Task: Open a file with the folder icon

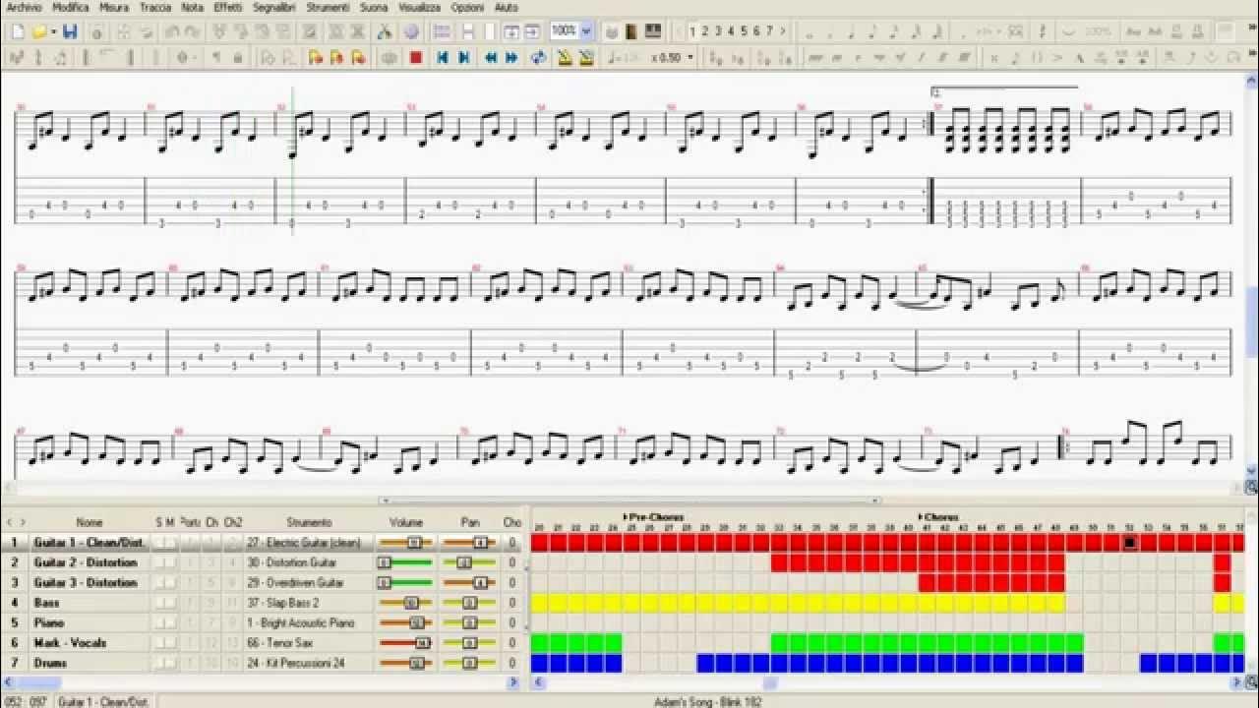Action: pos(39,31)
